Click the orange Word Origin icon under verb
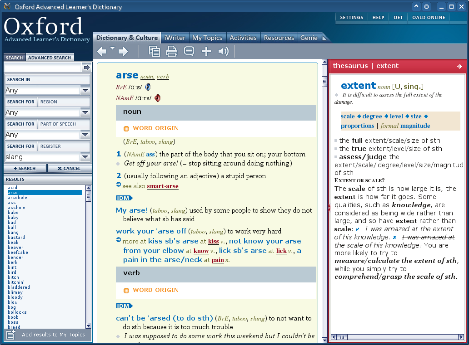The height and width of the screenshot is (345, 469). point(126,291)
